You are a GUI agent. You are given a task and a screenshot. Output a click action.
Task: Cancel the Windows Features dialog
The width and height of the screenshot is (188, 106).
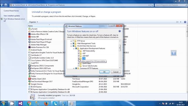[116, 72]
